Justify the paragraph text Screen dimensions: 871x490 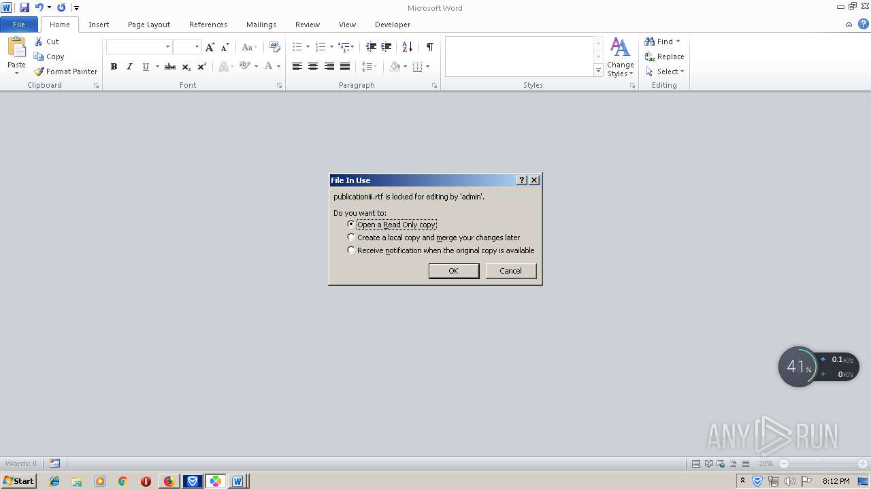pos(345,67)
